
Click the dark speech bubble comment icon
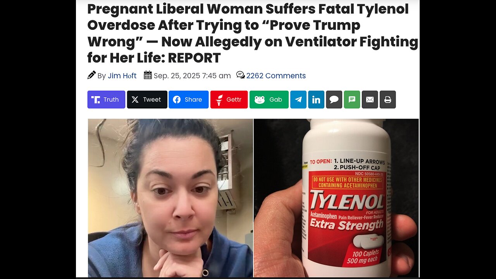click(334, 100)
